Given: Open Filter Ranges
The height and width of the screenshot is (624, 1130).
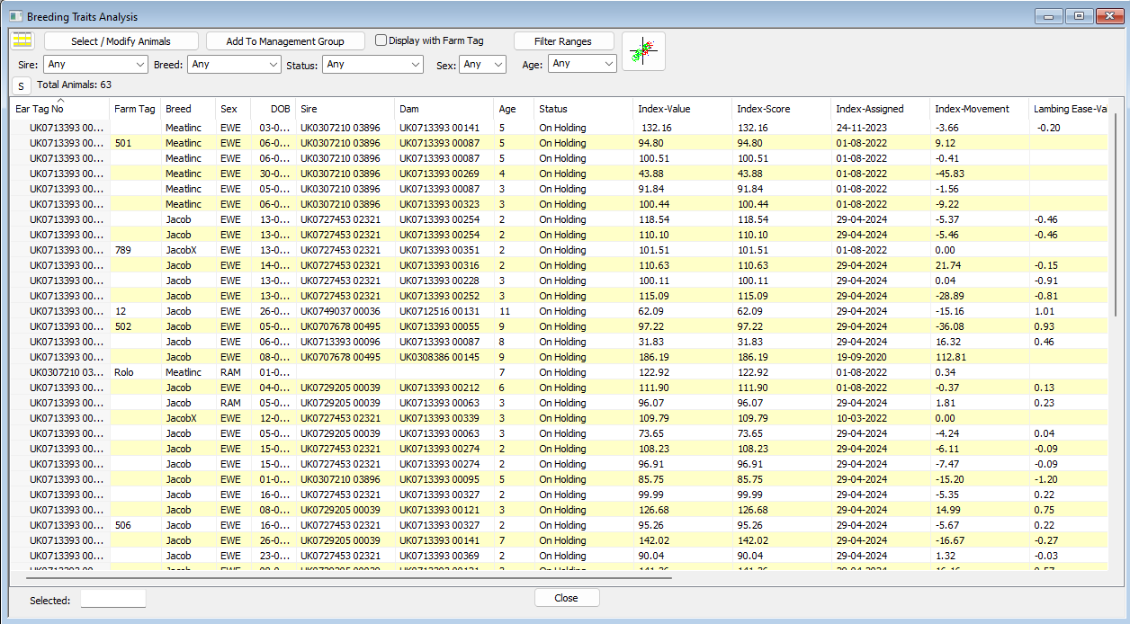Looking at the screenshot, I should (563, 41).
